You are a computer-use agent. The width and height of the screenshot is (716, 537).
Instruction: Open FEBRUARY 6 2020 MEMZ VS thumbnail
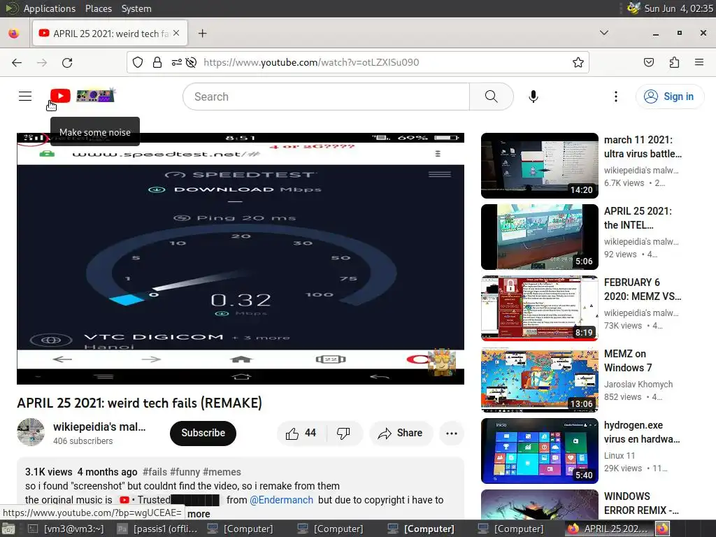(539, 308)
